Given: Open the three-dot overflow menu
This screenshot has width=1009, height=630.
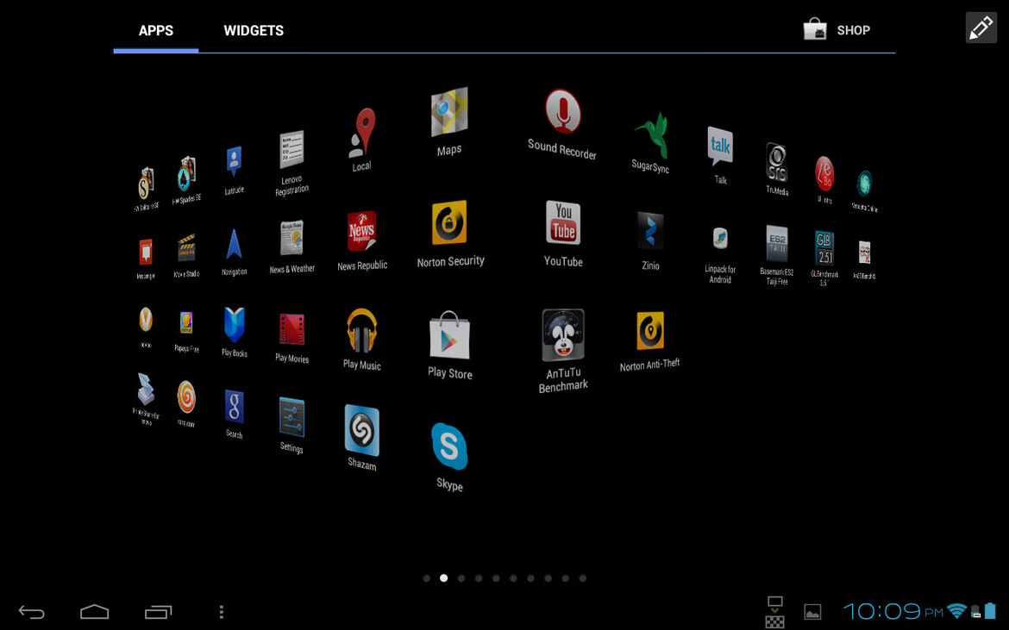Looking at the screenshot, I should 222,611.
